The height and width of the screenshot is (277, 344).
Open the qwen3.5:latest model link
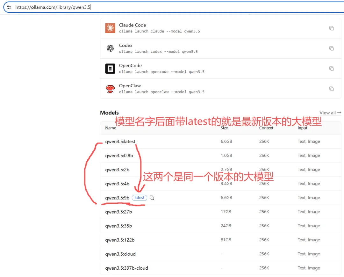[120, 142]
